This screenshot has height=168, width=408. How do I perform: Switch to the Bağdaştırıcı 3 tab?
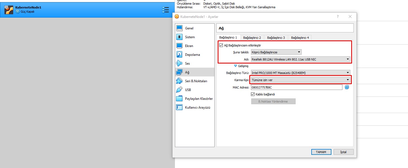pos(276,38)
